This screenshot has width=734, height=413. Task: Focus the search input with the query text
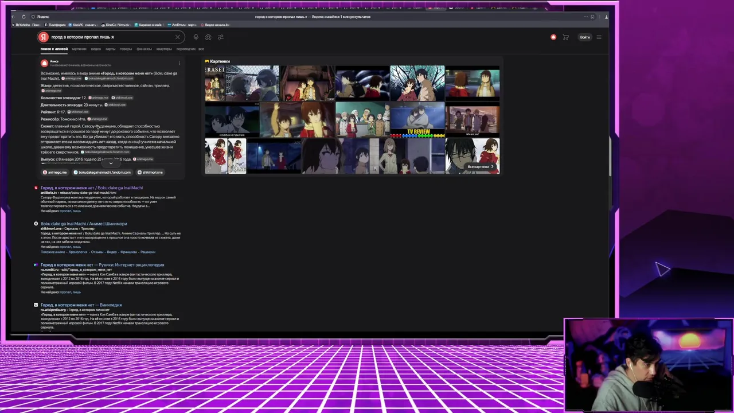click(x=112, y=37)
